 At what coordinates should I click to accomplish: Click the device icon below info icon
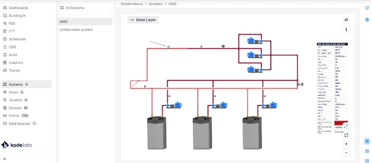[367, 20]
